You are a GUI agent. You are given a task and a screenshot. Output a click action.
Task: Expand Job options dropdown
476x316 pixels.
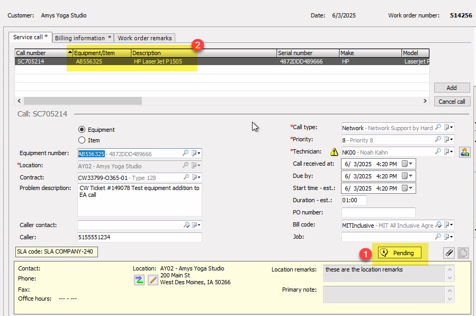[x=448, y=237]
